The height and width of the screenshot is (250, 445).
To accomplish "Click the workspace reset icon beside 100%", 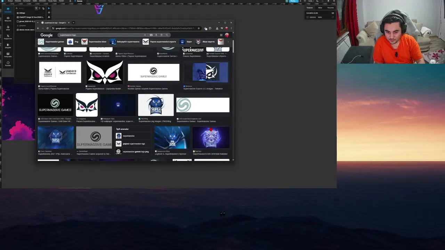I will pos(333,17).
